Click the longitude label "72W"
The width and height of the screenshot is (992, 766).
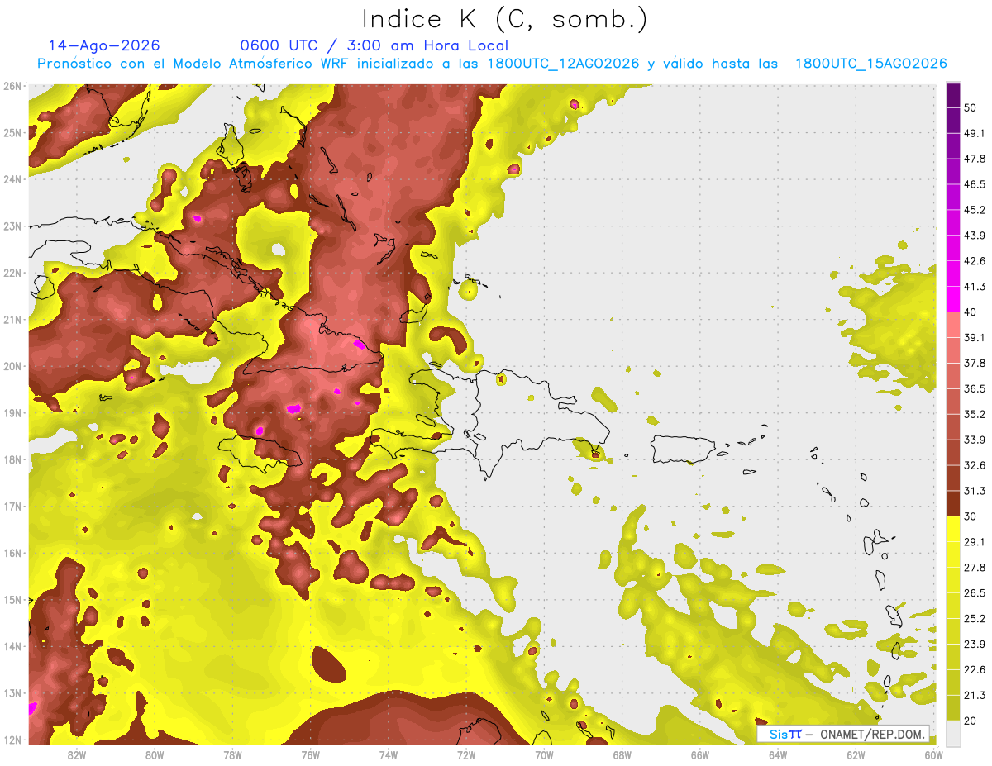coord(466,754)
